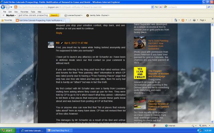Click the Favorites star button
The width and height of the screenshot is (214, 133).
7,20
